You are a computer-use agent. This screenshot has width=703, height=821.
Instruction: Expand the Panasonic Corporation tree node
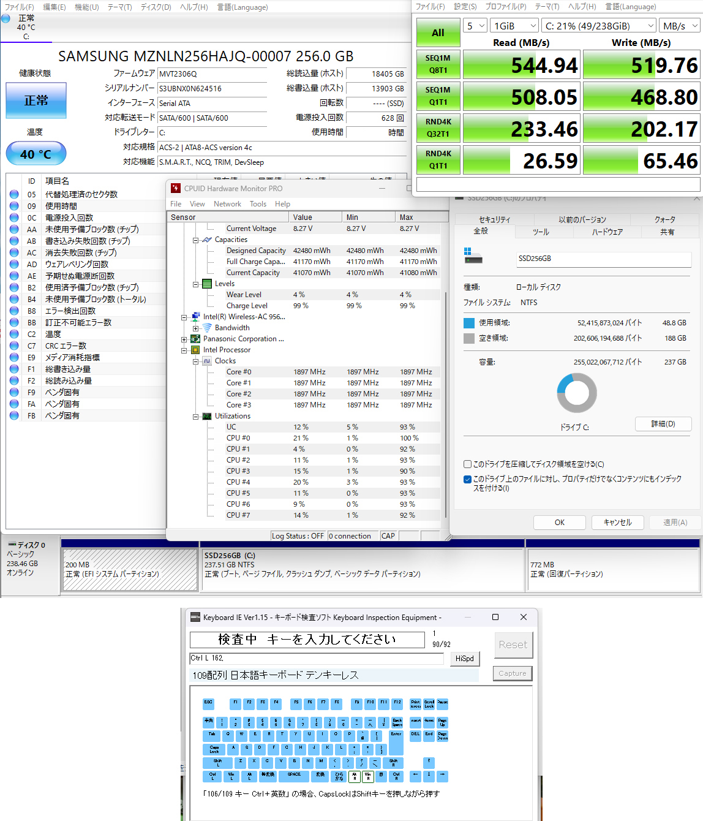pyautogui.click(x=184, y=339)
